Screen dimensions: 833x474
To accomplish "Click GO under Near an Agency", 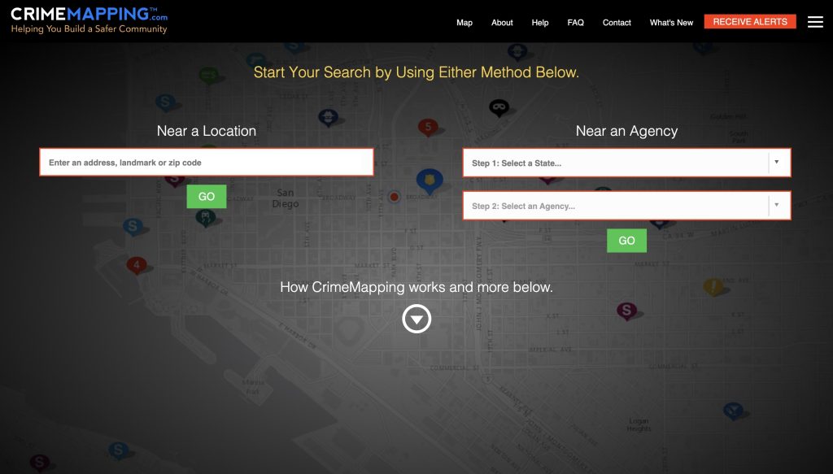I will [627, 241].
